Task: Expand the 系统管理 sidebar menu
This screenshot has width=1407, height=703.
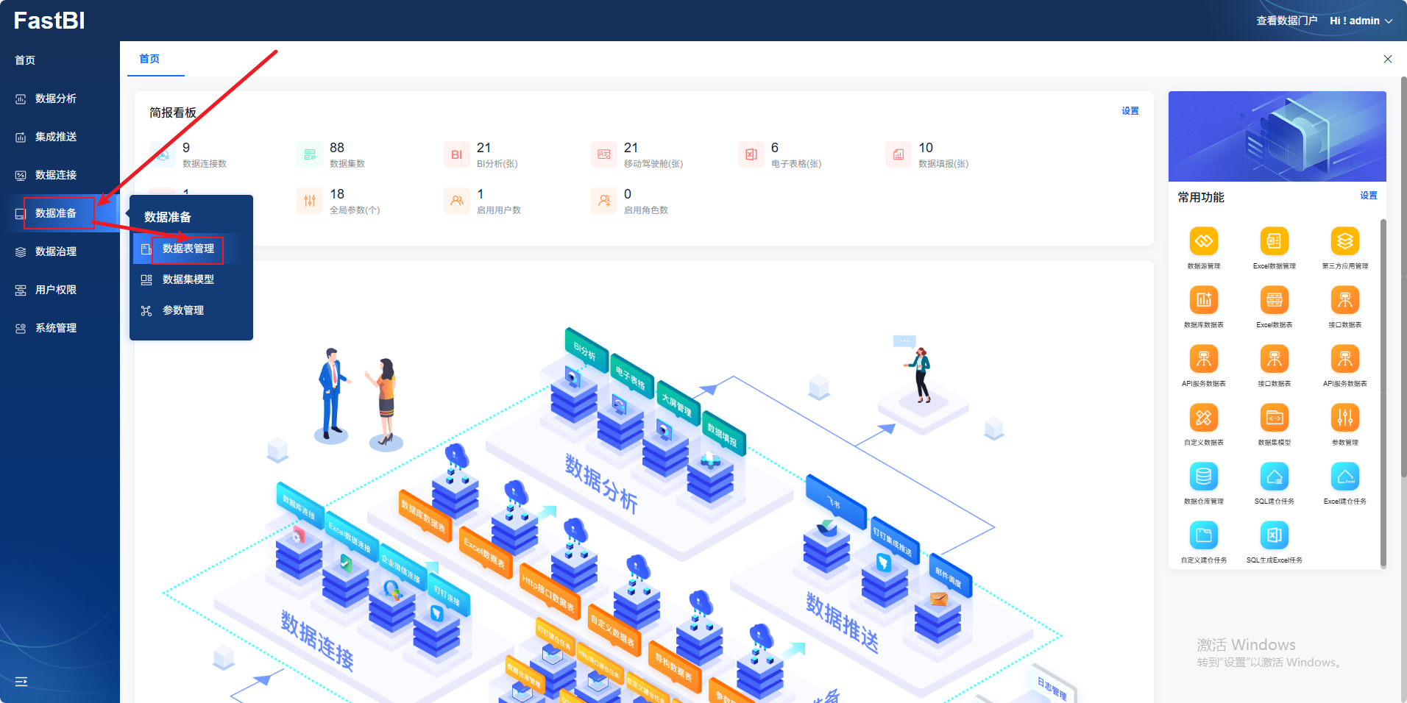Action: pyautogui.click(x=56, y=328)
